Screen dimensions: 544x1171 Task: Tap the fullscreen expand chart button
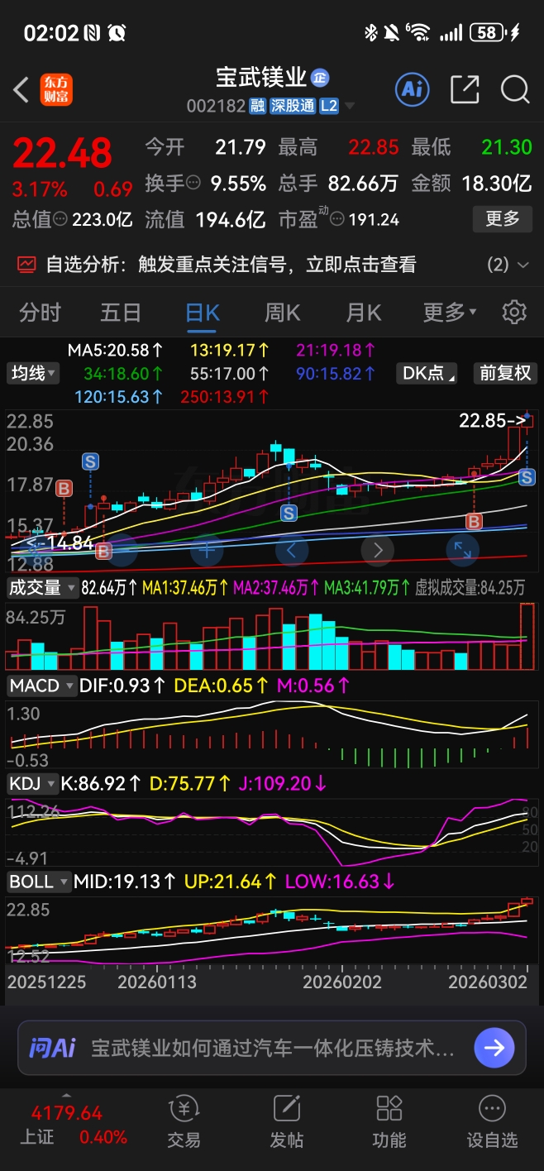(463, 549)
